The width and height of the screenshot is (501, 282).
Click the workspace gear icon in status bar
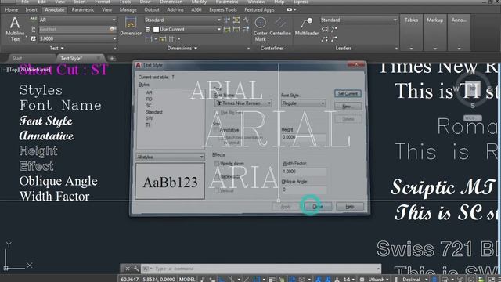point(362,279)
